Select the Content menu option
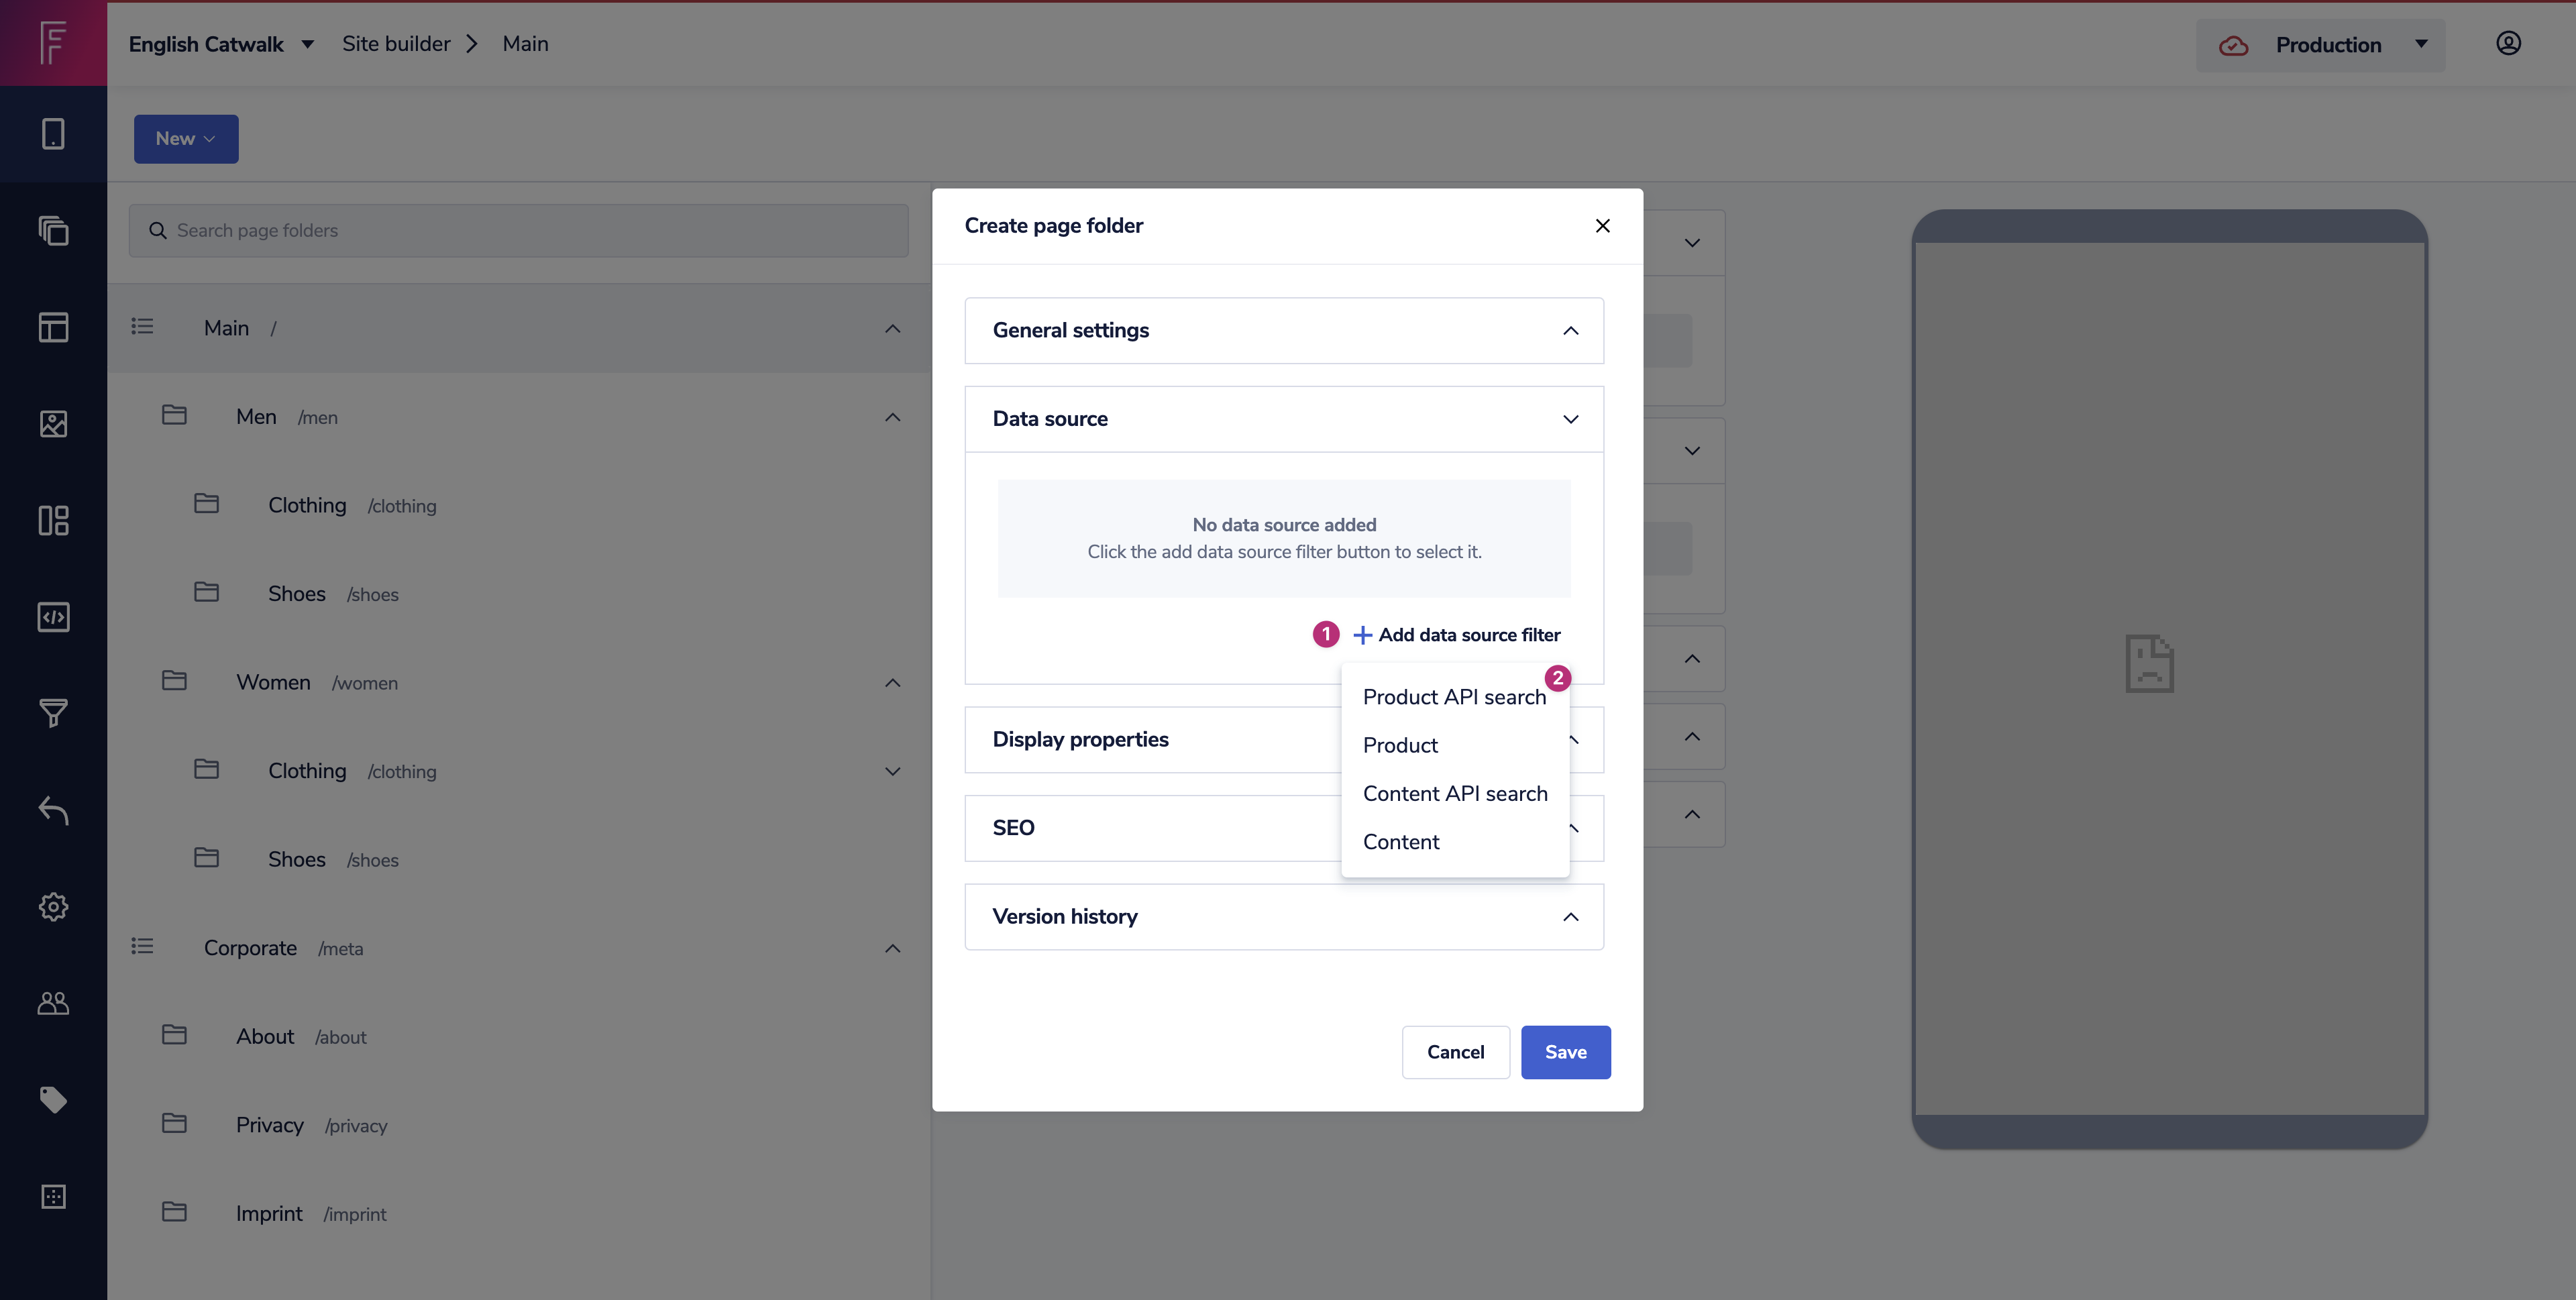This screenshot has height=1300, width=2576. click(1400, 842)
